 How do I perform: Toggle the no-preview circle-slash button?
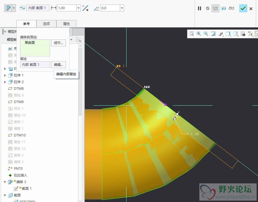208,8
